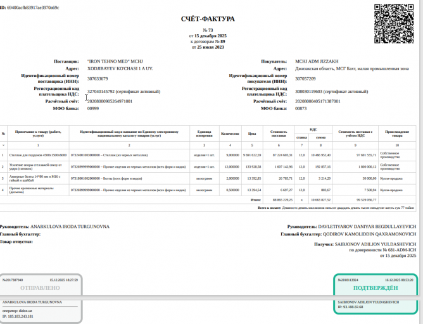423x324 pixels.
Task: Click the Единица измерения column header
Action: coord(204,134)
